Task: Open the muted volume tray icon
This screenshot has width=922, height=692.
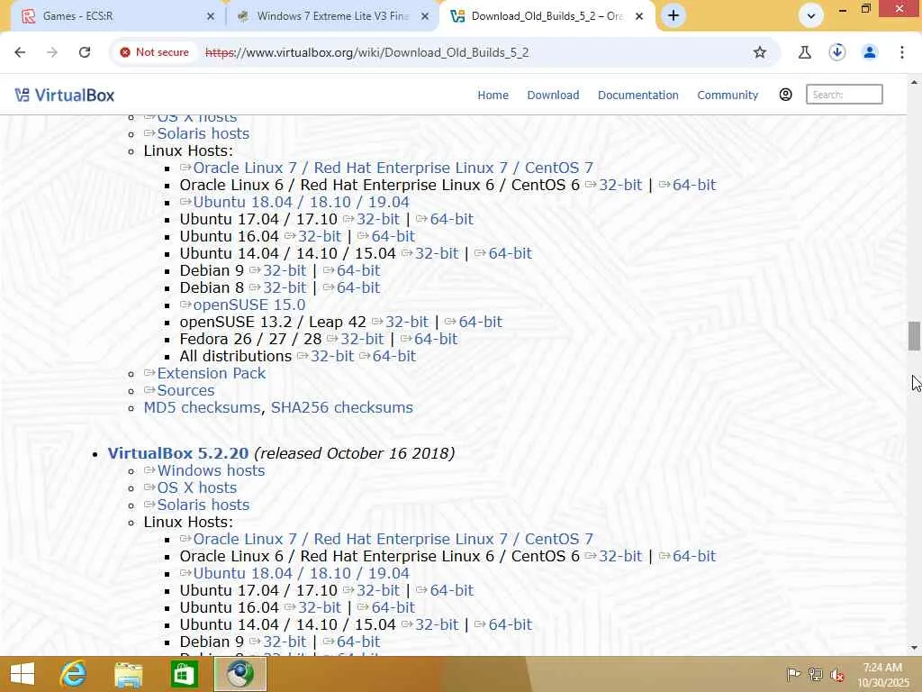Action: (837, 674)
